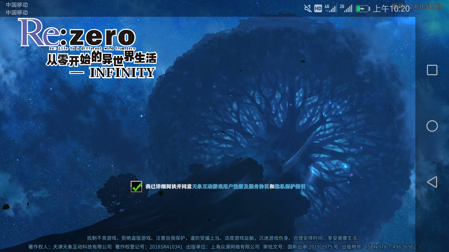Tap the battery charging indicator
The image size is (449, 252).
(363, 9)
